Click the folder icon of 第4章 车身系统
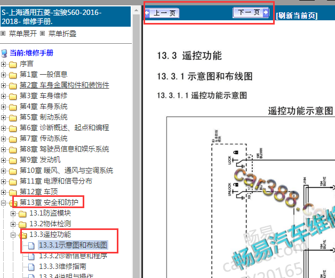Screen dimensions: 335x278 coord(13,107)
